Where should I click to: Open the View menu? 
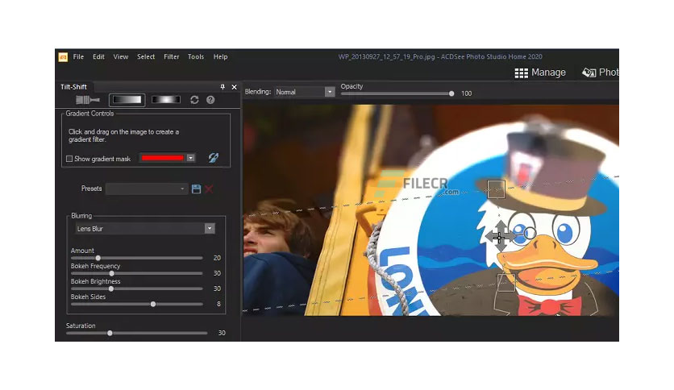[121, 56]
